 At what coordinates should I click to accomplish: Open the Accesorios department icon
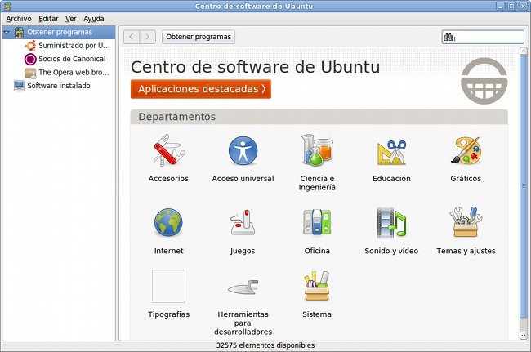click(168, 150)
